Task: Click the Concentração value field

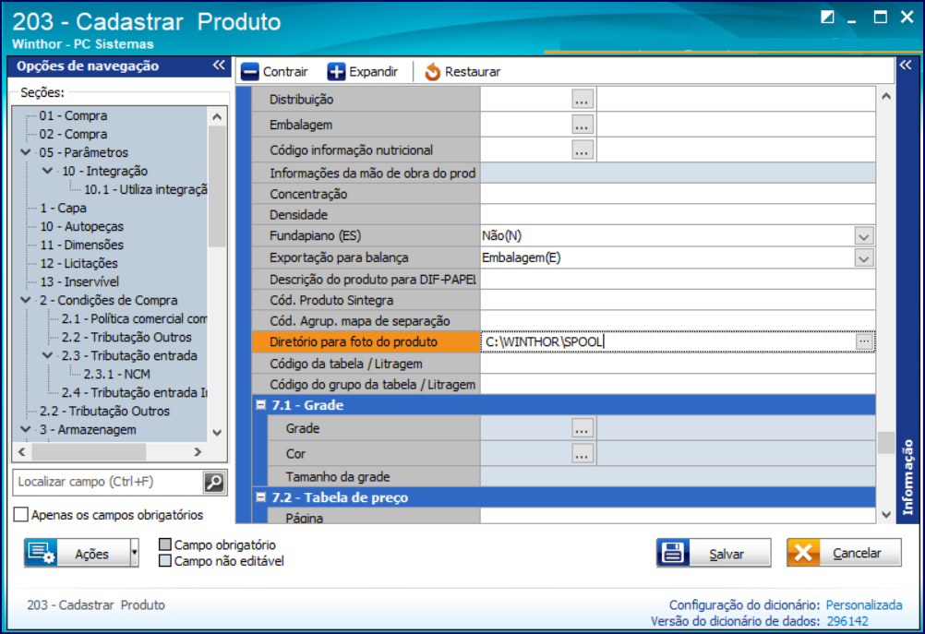Action: tap(678, 194)
